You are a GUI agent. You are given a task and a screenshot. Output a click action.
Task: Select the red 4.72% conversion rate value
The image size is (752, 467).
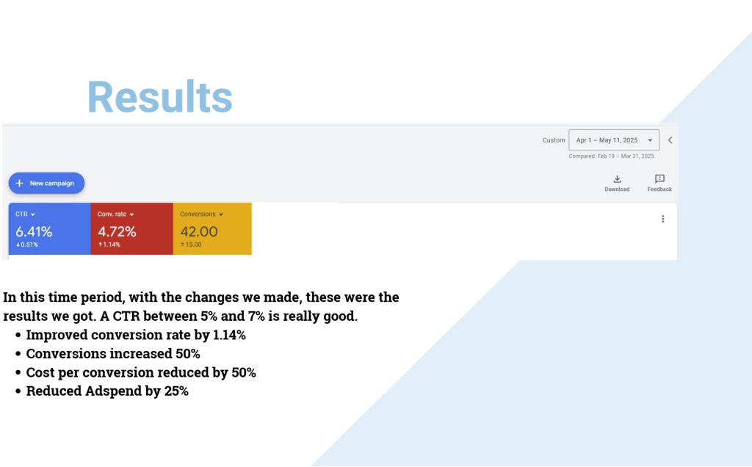coord(117,231)
